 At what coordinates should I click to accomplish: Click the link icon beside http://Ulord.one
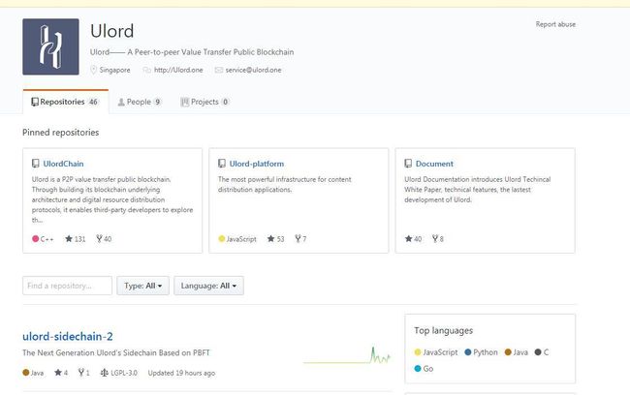pyautogui.click(x=147, y=70)
